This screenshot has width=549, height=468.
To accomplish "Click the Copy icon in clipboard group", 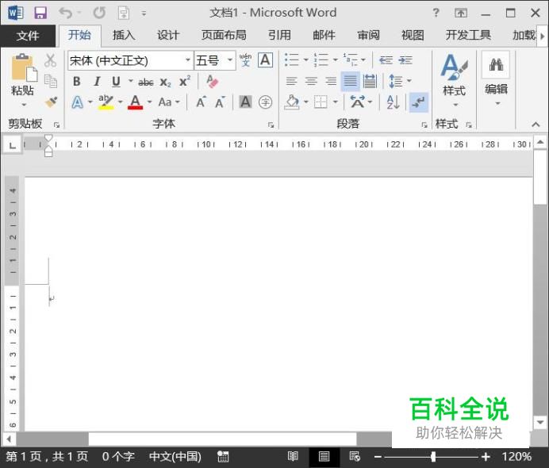I will tap(51, 81).
